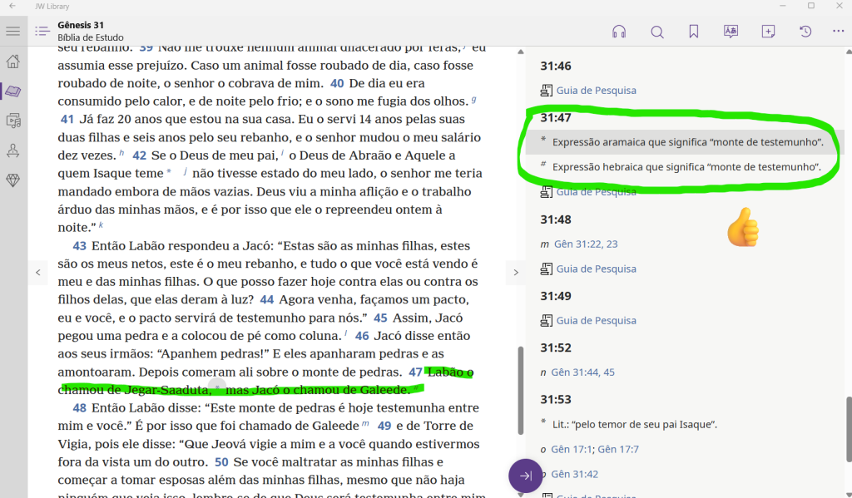The image size is (852, 498).
Task: Collapse study pane with purple round button
Action: pos(526,476)
